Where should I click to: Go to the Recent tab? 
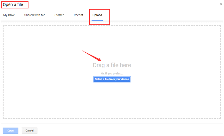coord(78,15)
